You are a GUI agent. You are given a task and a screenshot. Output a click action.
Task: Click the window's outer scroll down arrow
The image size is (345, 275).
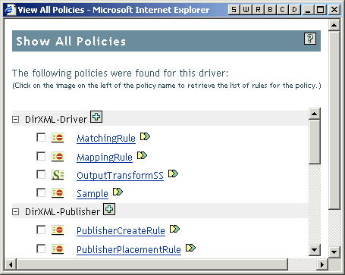pos(334,252)
